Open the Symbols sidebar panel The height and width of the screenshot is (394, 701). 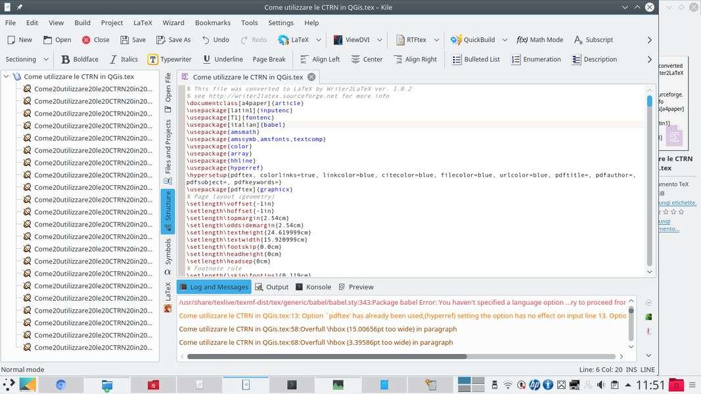[x=168, y=252]
